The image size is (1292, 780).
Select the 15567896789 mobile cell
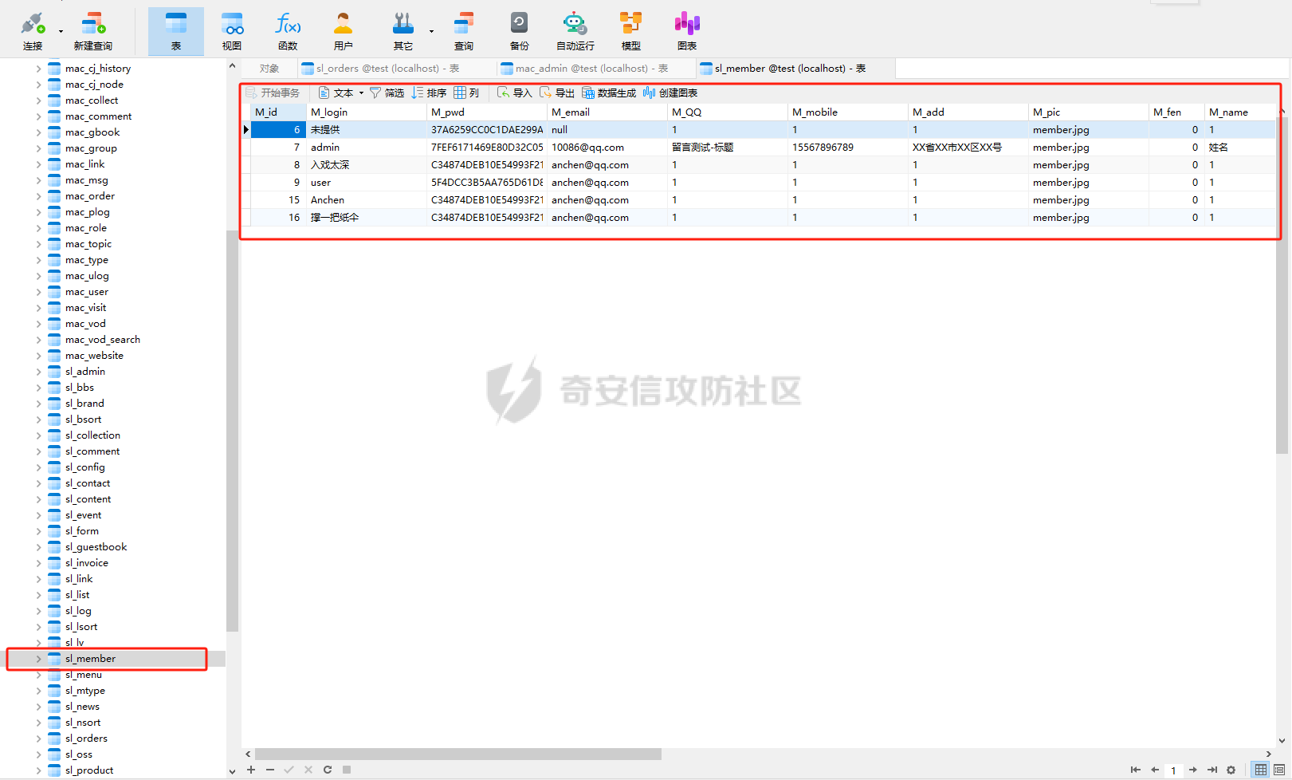tap(847, 148)
